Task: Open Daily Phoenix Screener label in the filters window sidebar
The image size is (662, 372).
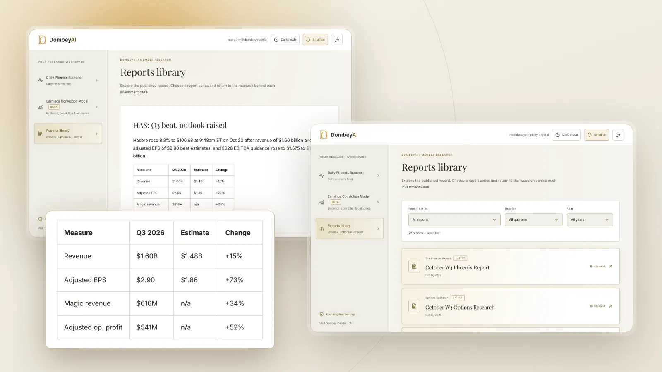Action: click(345, 172)
